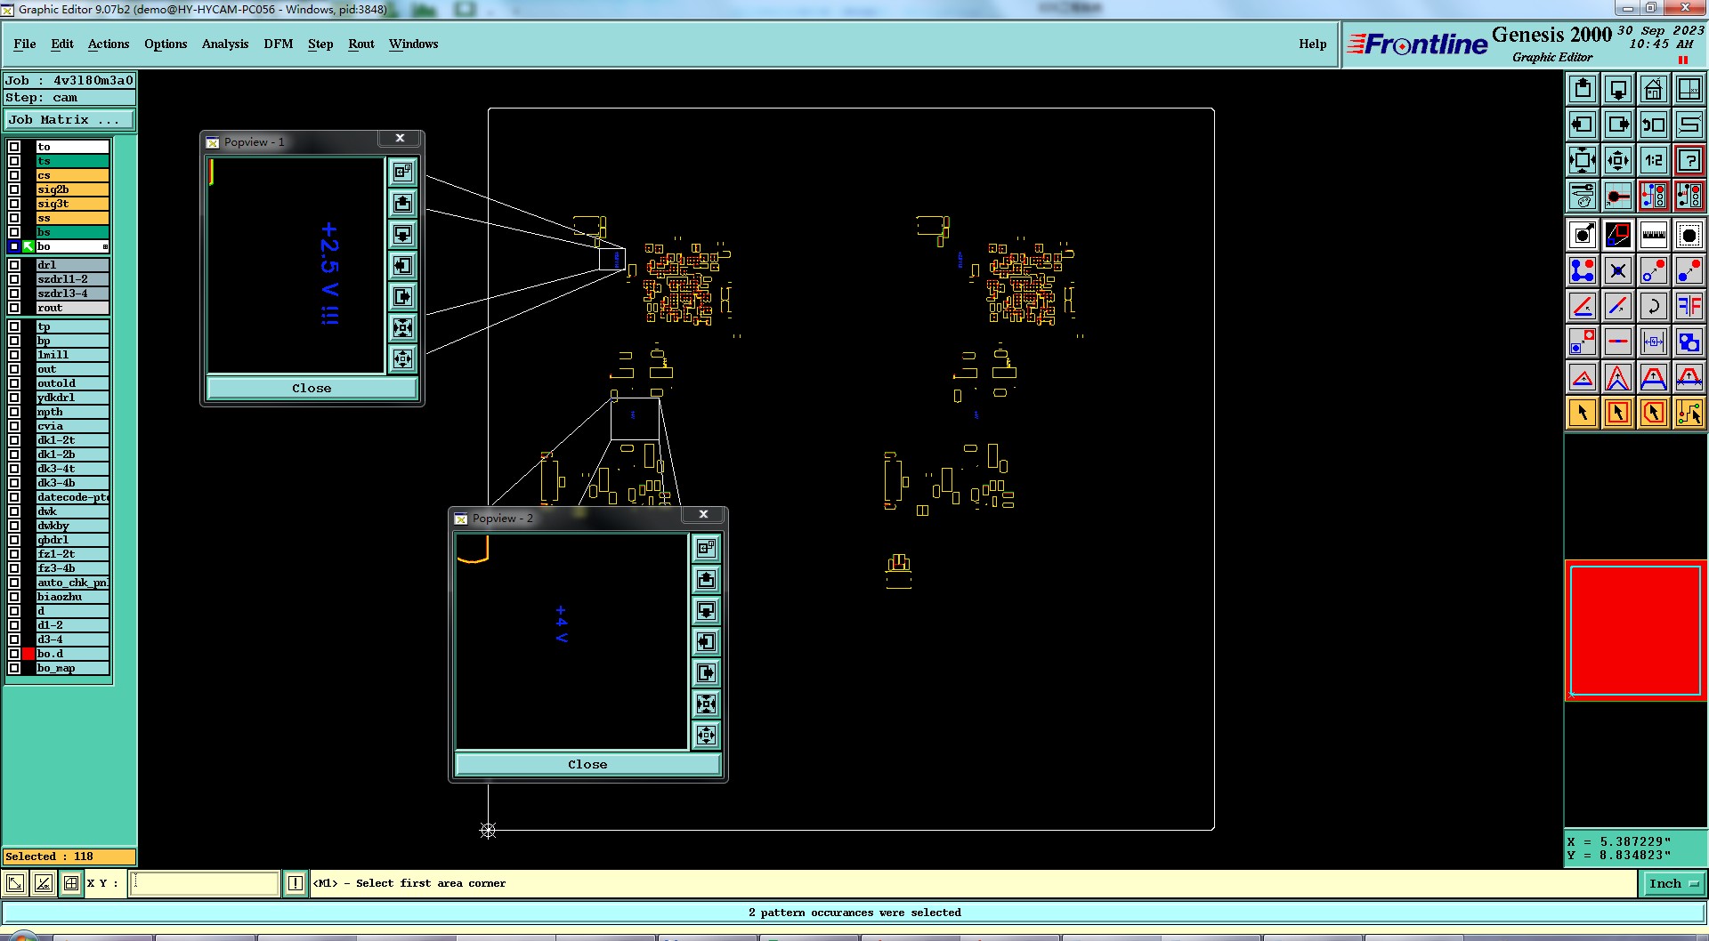Viewport: 1709px width, 941px height.
Task: Click the rotate arc arrow icon
Action: coord(1654,306)
